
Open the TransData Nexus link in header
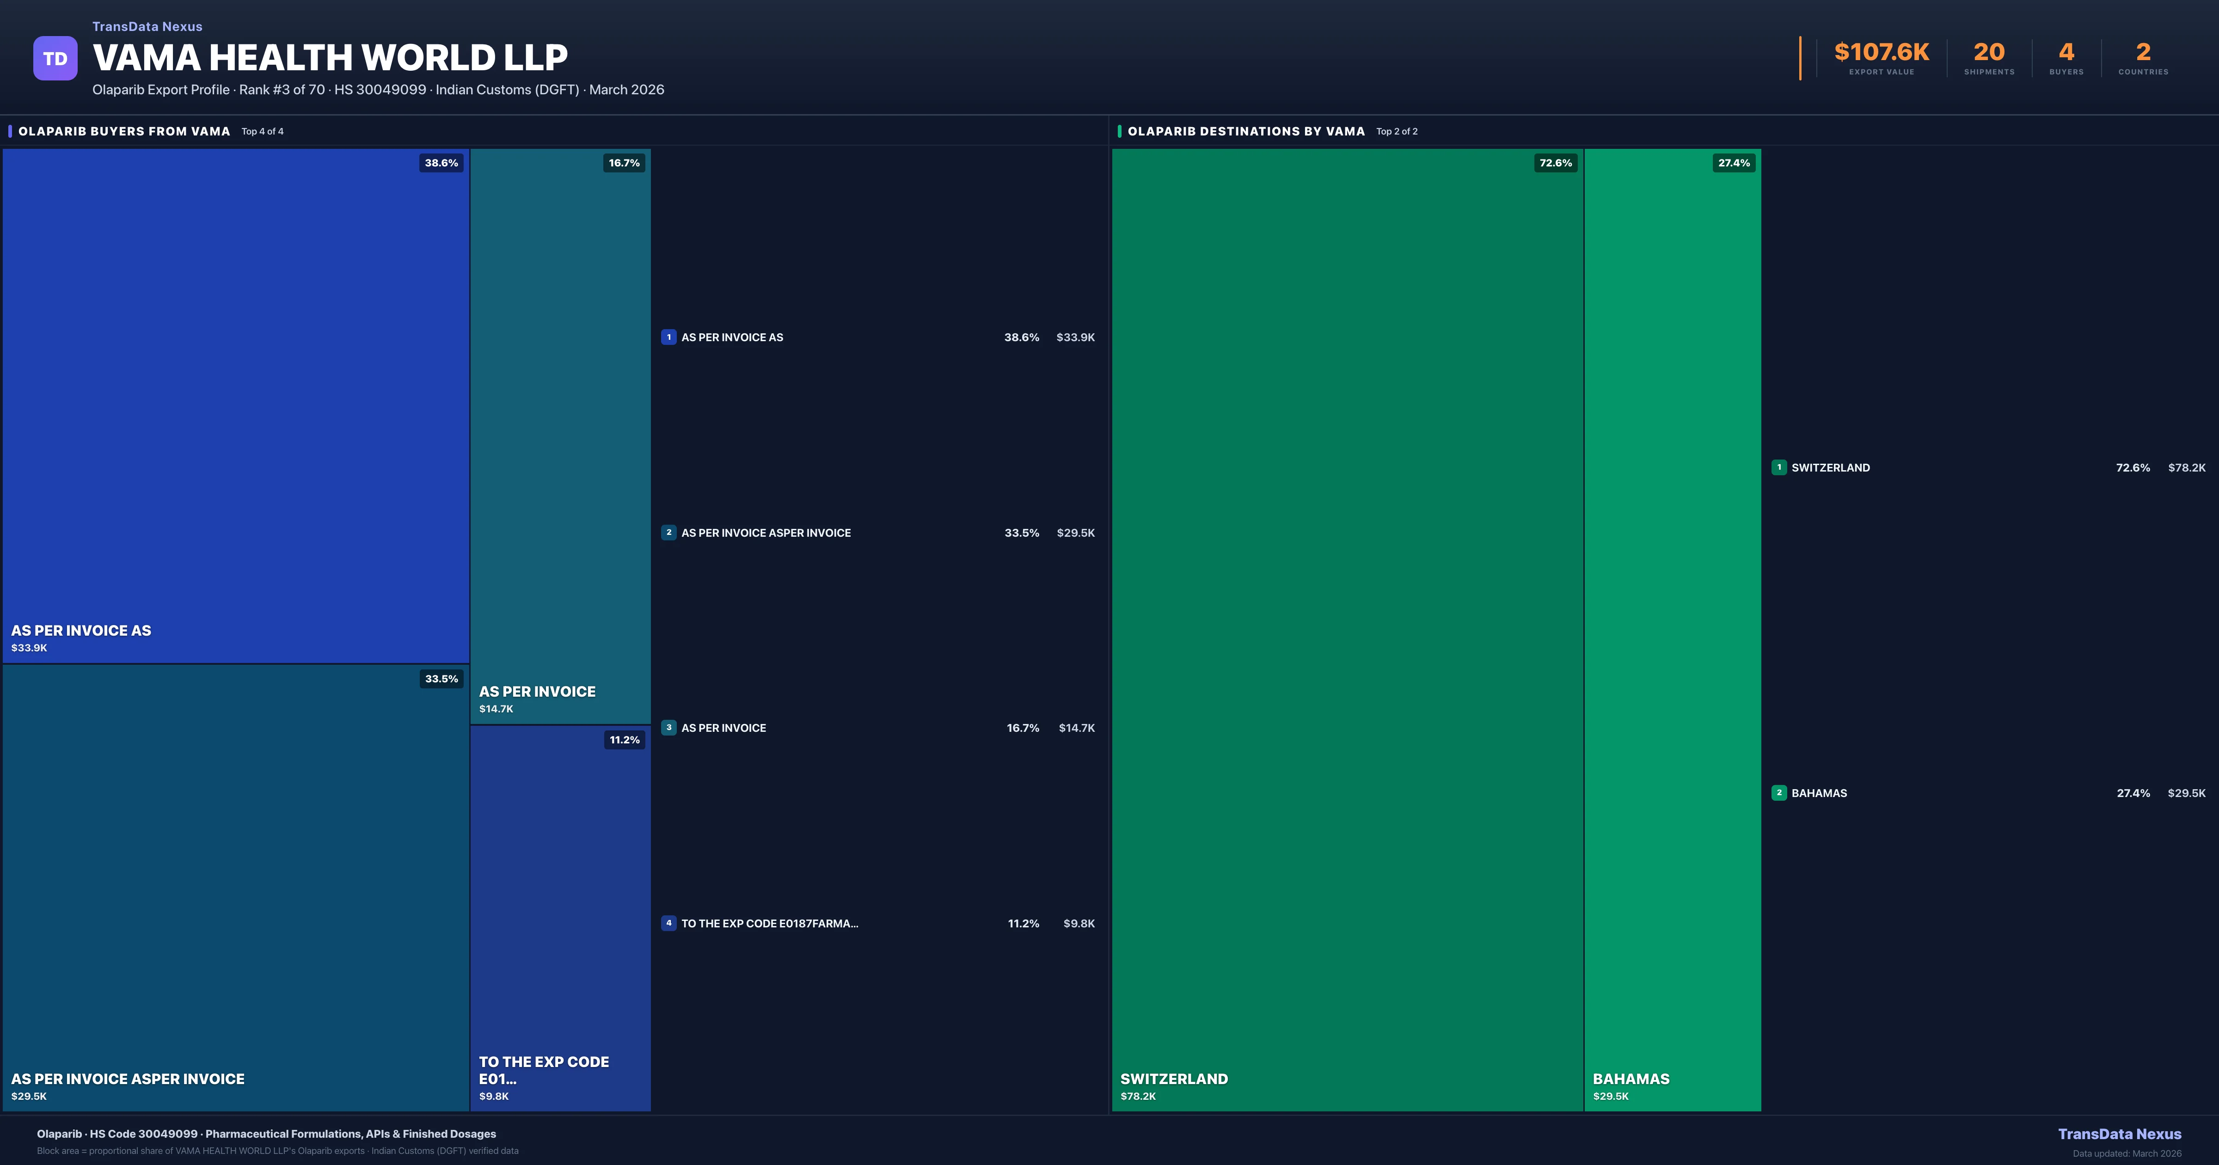147,26
